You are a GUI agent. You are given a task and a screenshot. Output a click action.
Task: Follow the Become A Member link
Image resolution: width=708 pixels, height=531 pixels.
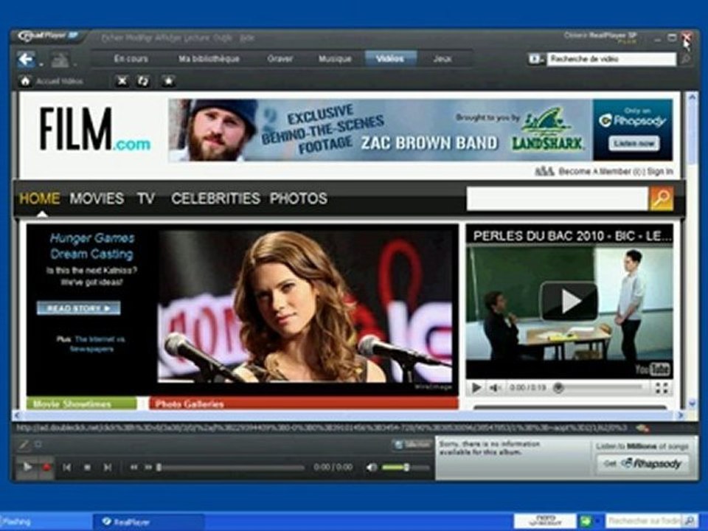594,172
